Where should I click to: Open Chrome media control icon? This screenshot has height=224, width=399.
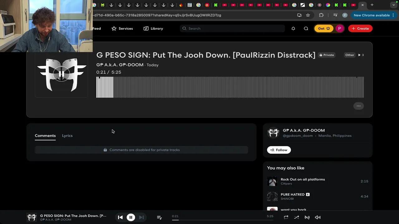pos(335,15)
